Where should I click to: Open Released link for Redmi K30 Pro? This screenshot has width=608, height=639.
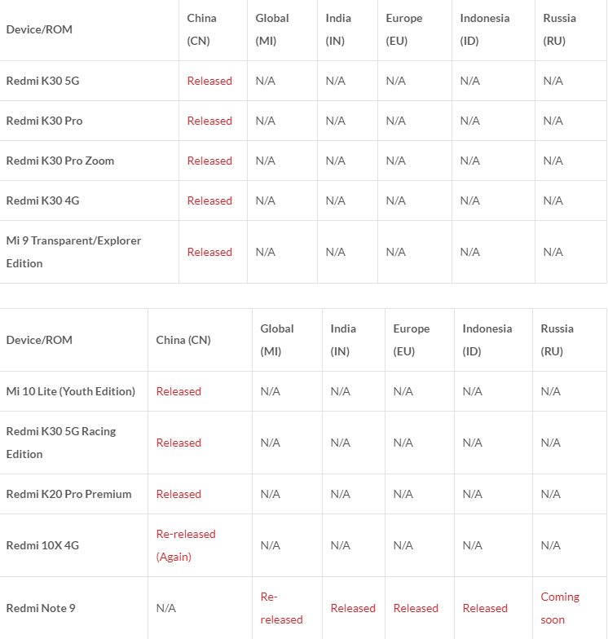209,121
